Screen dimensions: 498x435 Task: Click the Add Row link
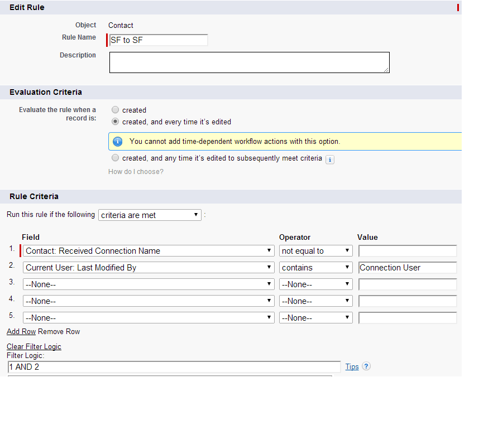pos(21,332)
